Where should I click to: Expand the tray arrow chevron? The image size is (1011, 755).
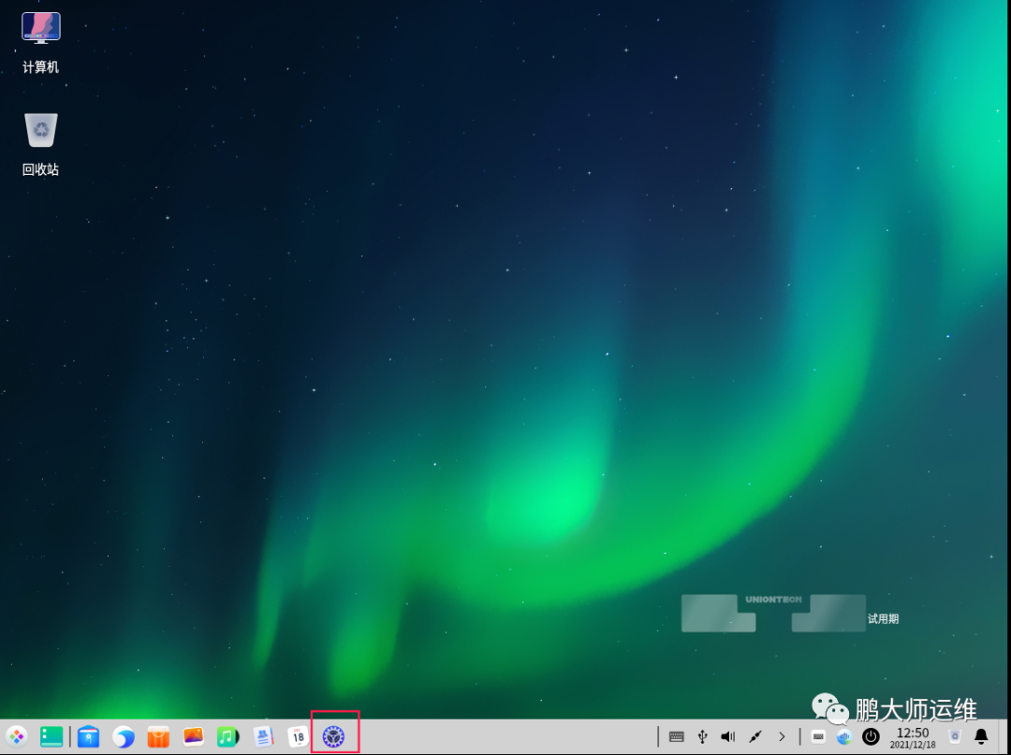[x=782, y=736]
